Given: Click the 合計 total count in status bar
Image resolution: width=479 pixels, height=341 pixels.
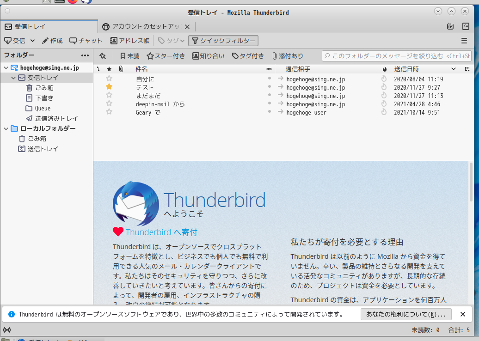Looking at the screenshot, I should click(459, 330).
